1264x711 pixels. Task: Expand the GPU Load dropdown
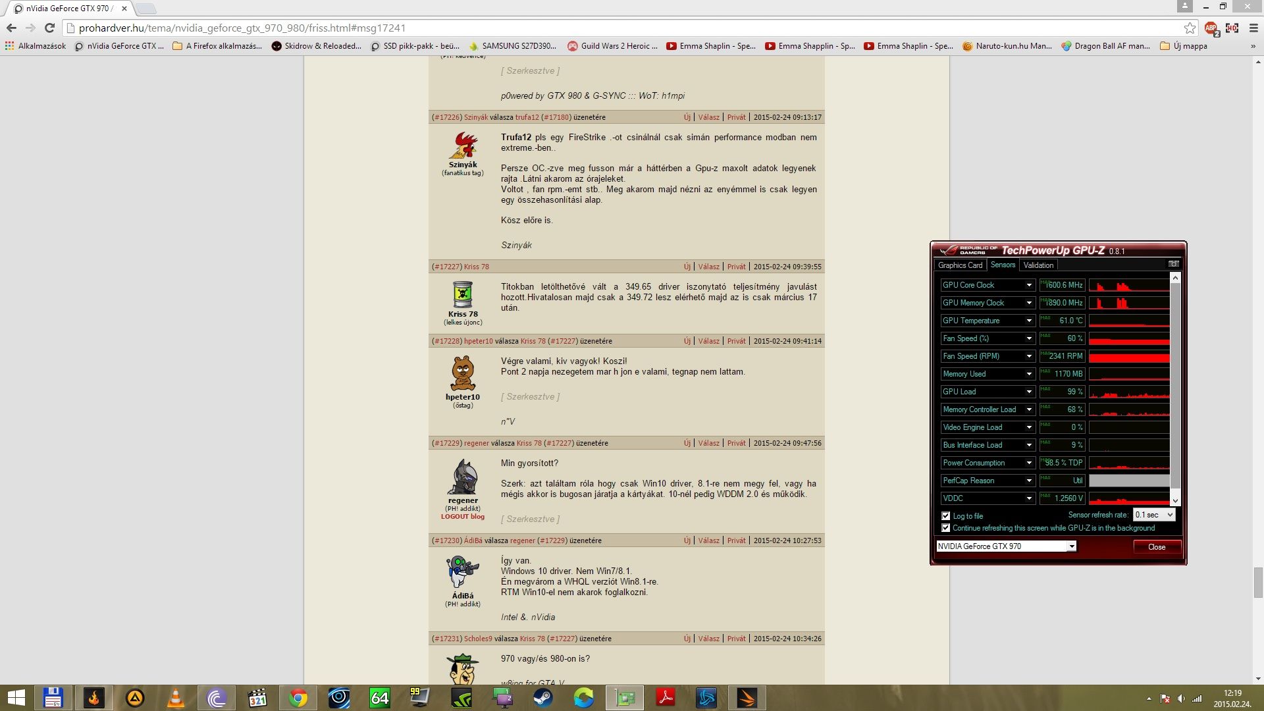pyautogui.click(x=1029, y=392)
